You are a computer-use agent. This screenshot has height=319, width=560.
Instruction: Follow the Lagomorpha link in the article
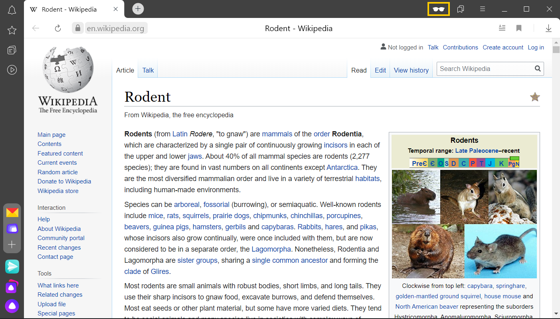271,249
